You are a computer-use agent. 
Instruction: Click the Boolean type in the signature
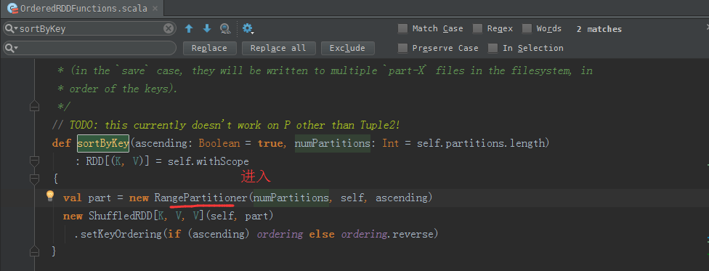tap(219, 143)
